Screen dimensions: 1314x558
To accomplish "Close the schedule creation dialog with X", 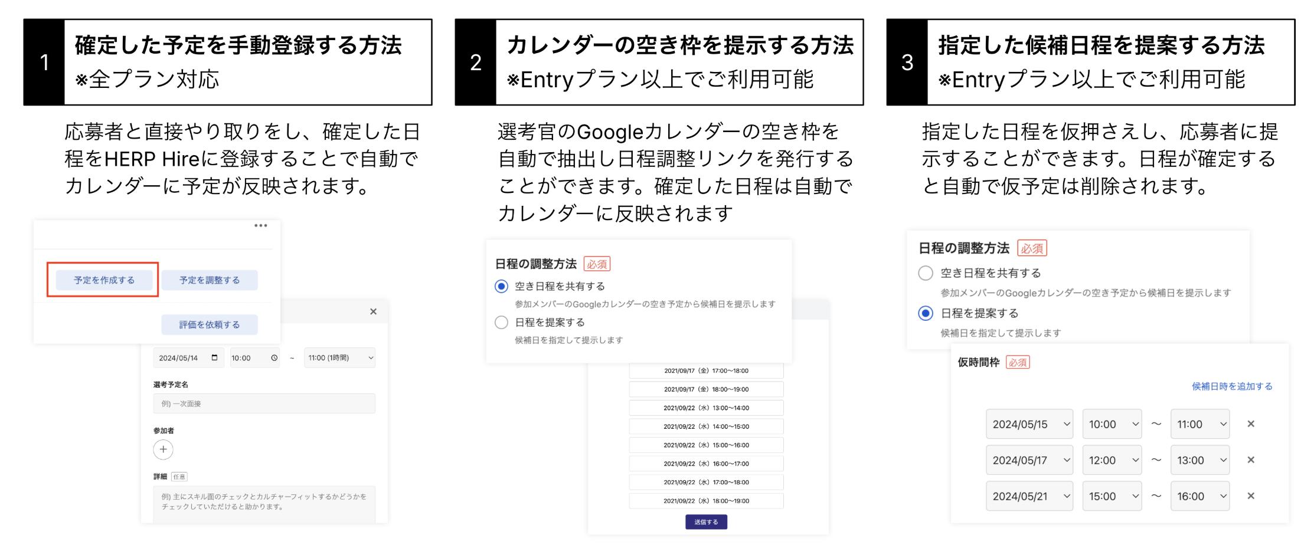I will [373, 311].
